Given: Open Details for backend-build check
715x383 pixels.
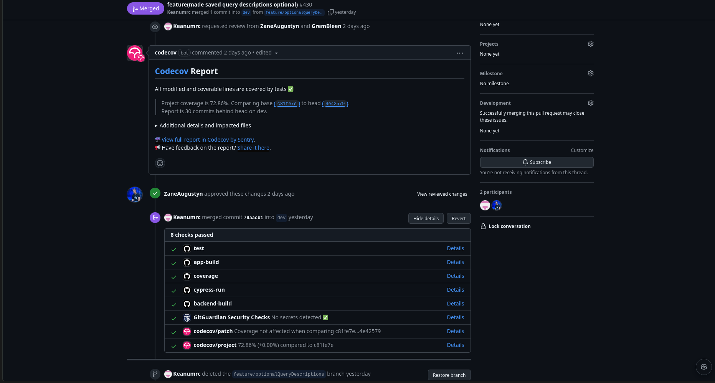Looking at the screenshot, I should pyautogui.click(x=456, y=304).
